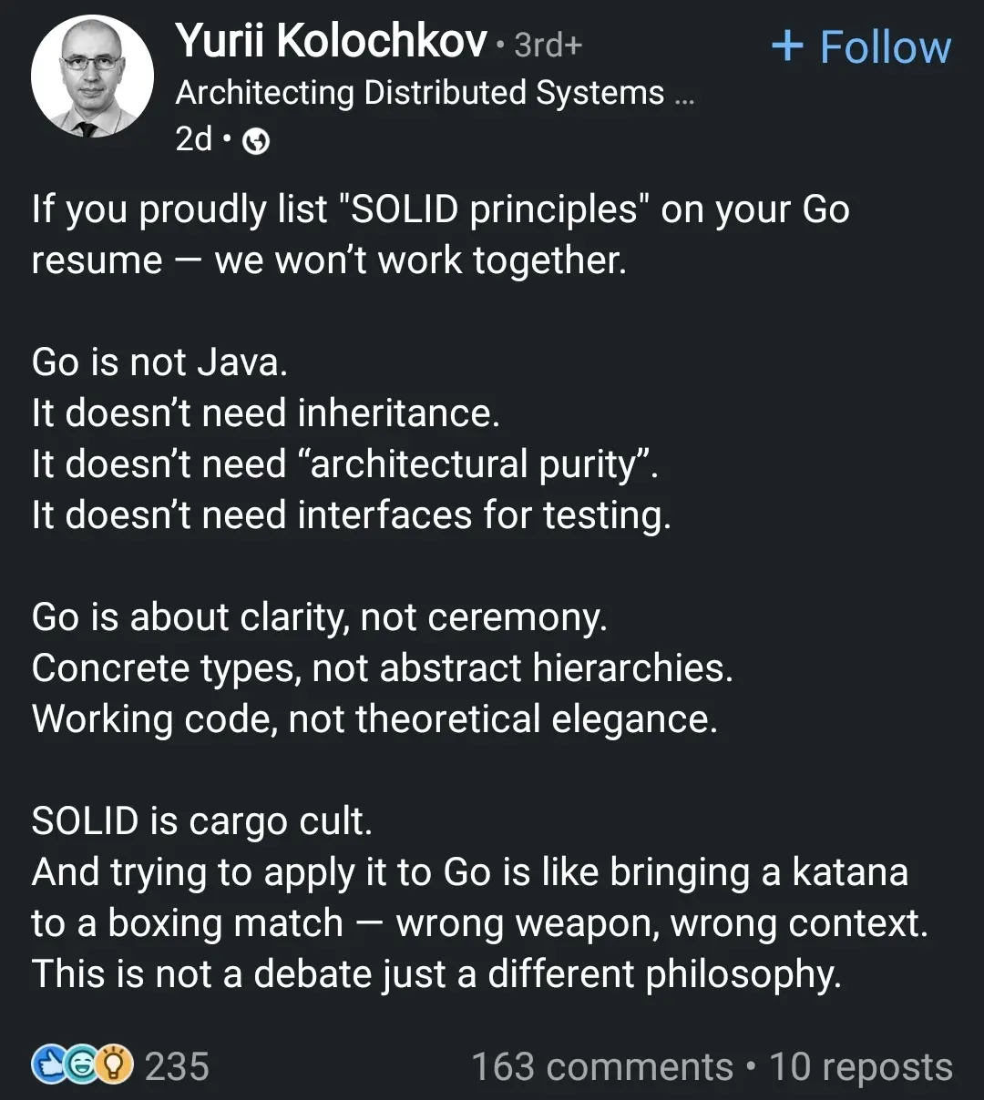This screenshot has height=1100, width=984.
Task: Click the author name Yurii Kolochkov
Action: point(331,43)
